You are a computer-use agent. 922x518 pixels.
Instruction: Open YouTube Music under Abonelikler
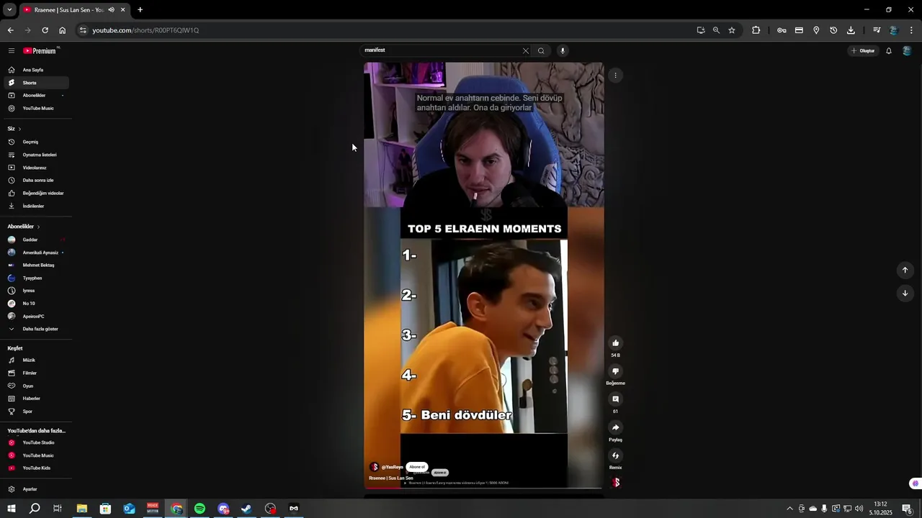[x=35, y=109]
